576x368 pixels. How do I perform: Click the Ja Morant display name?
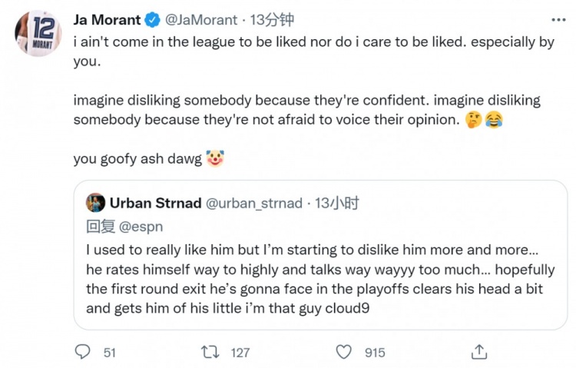tap(106, 19)
